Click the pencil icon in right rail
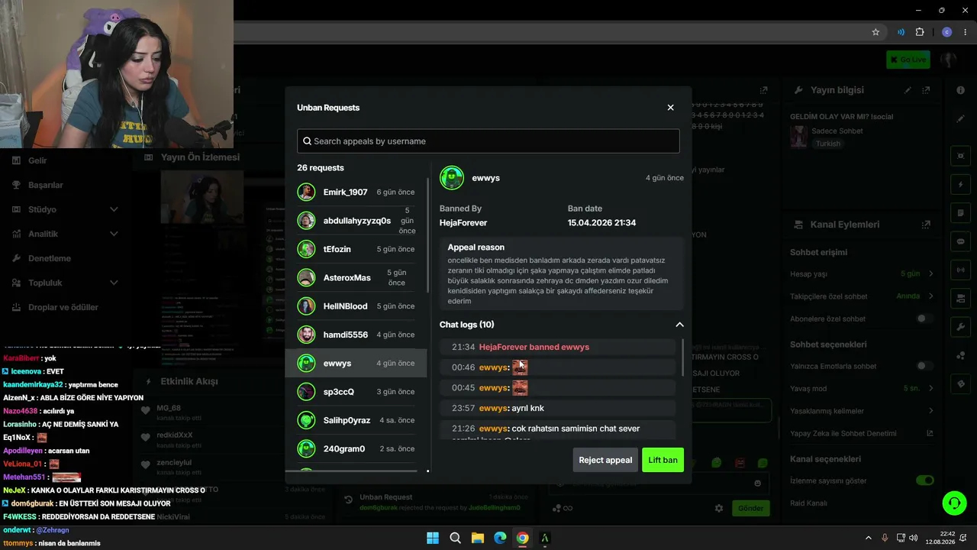The height and width of the screenshot is (550, 977). click(x=960, y=119)
